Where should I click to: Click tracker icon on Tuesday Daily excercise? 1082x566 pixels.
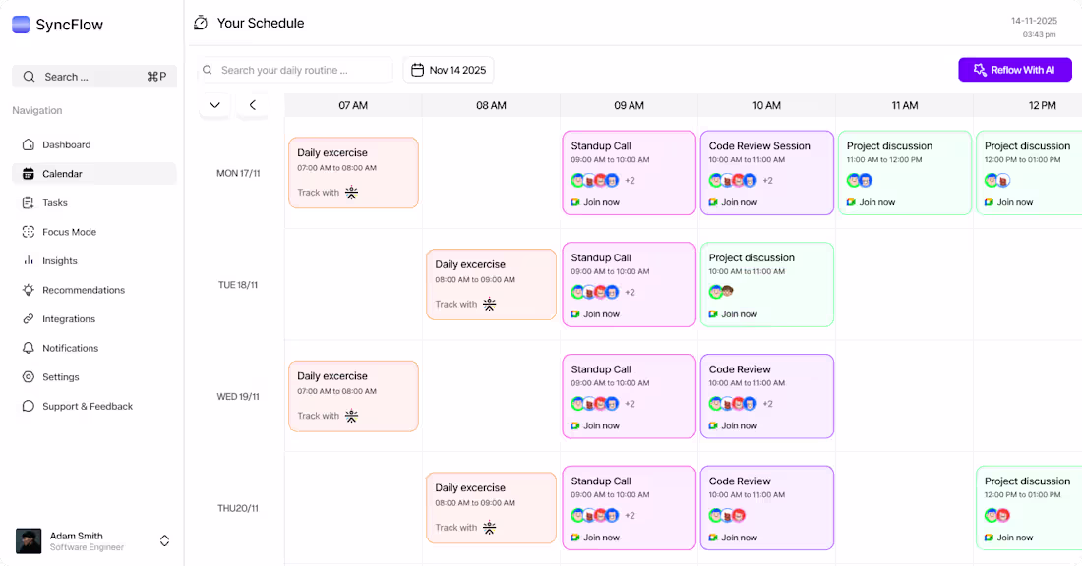click(489, 304)
